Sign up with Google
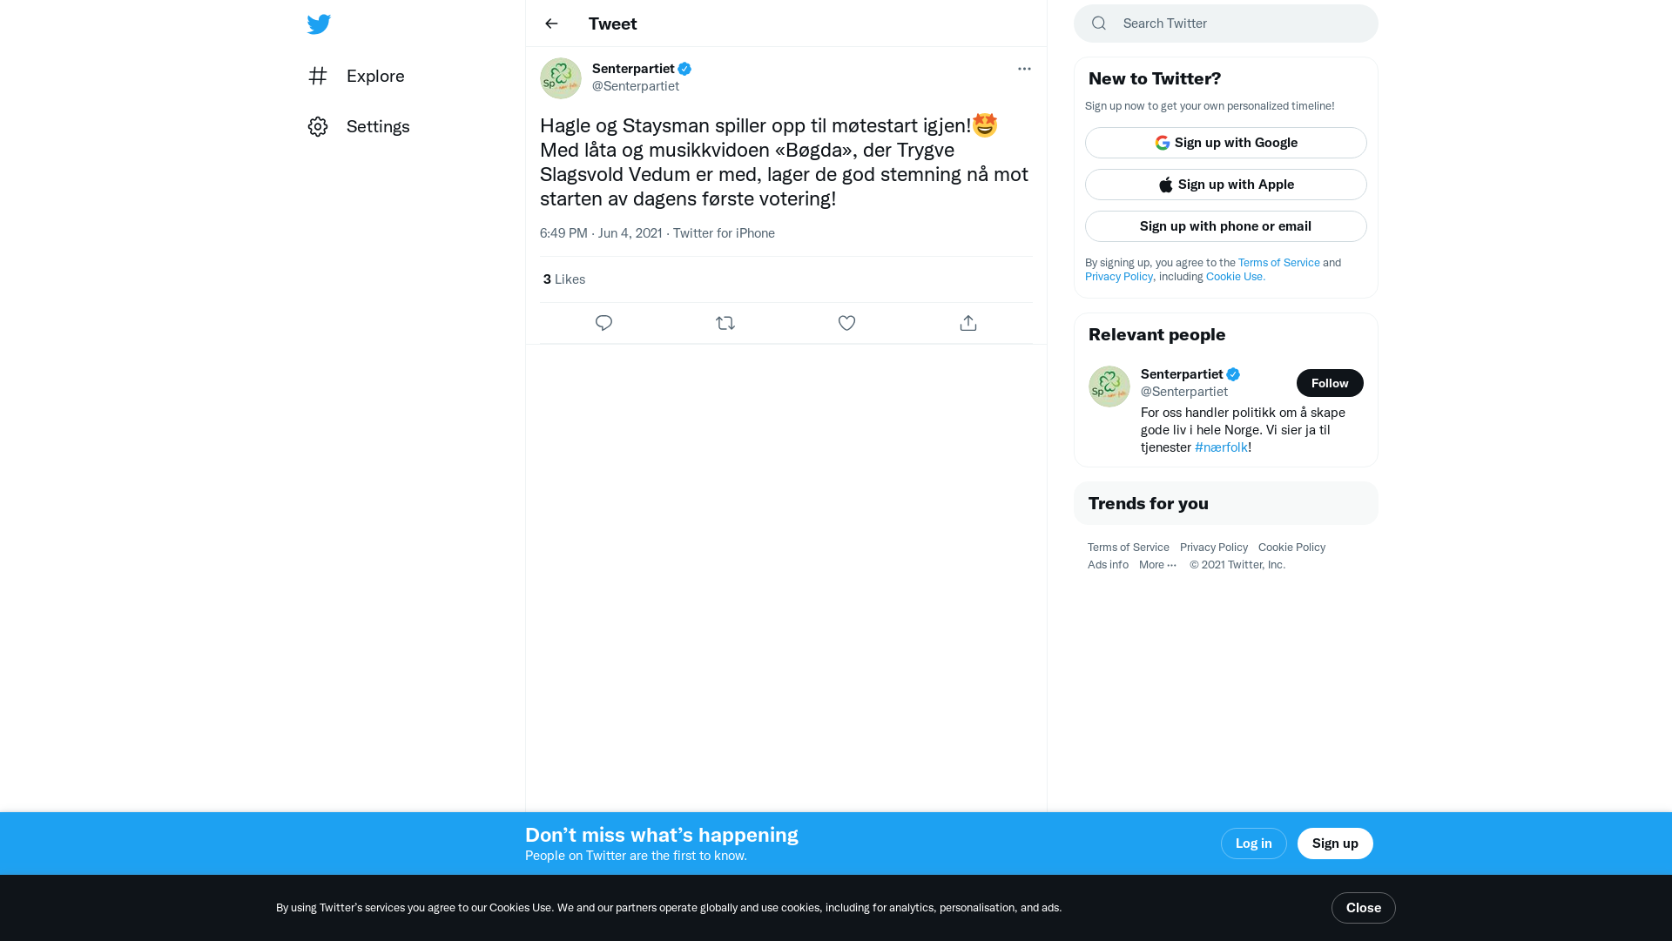Image resolution: width=1672 pixels, height=941 pixels. tap(1226, 143)
